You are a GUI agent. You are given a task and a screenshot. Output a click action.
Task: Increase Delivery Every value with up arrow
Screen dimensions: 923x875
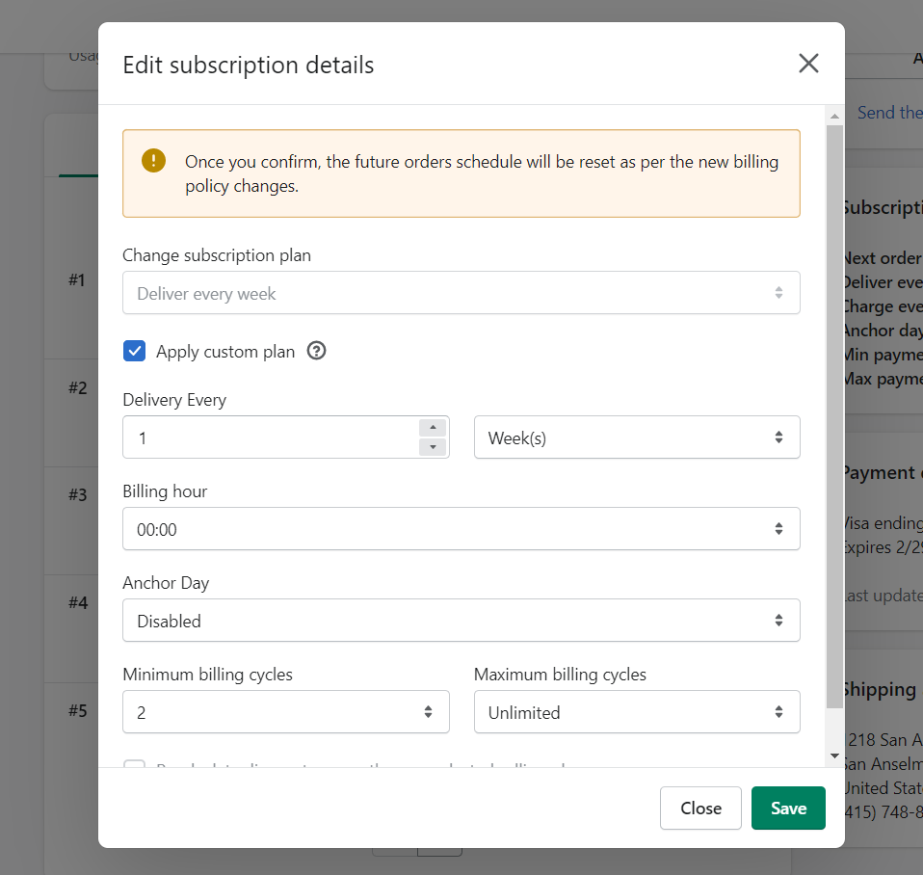[x=433, y=428]
